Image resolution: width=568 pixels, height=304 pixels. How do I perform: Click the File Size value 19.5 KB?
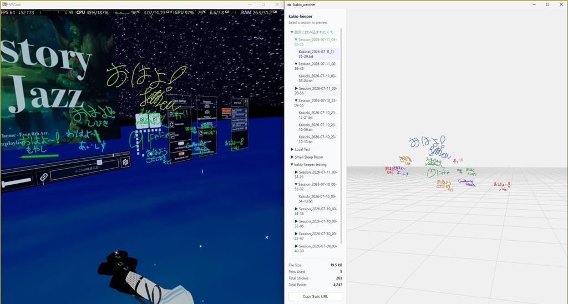pyautogui.click(x=336, y=265)
